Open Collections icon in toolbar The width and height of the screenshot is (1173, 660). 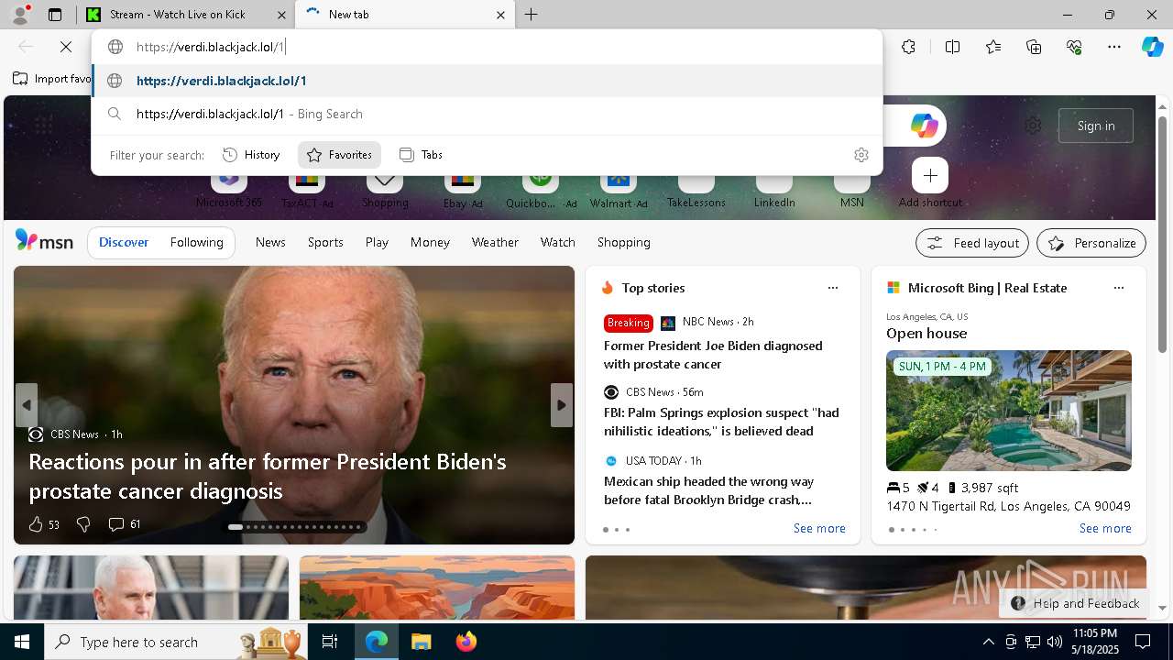pos(1034,47)
